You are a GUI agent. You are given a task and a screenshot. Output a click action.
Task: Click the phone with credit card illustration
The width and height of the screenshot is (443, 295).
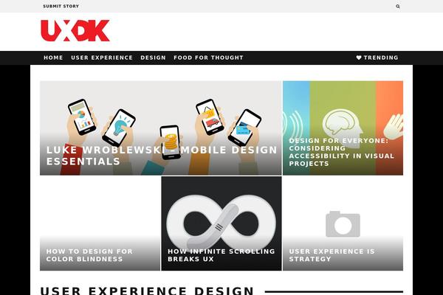[244, 128]
